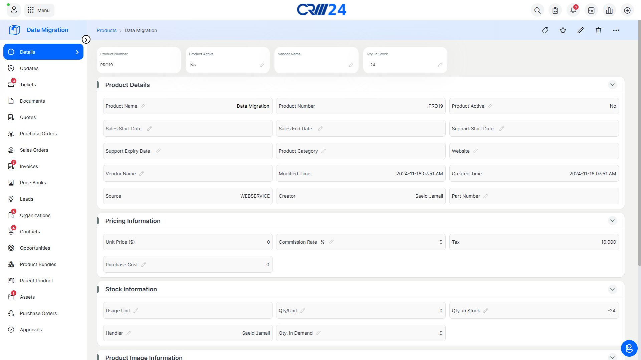Image resolution: width=641 pixels, height=360 pixels.
Task: Open the three-dots more options menu
Action: click(x=616, y=30)
